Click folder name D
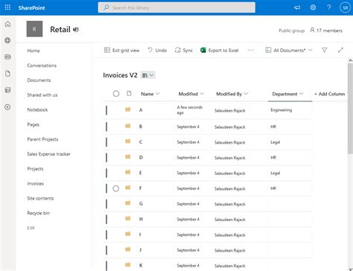This screenshot has width=353, height=271. pyautogui.click(x=141, y=158)
